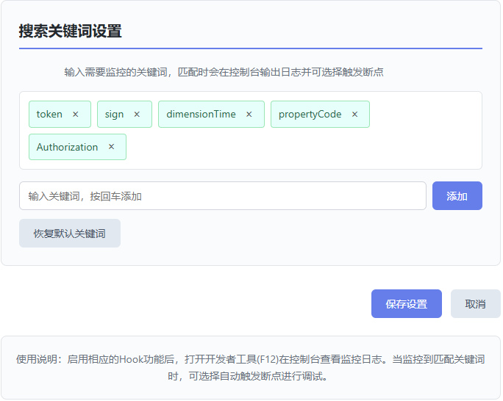
Task: Remove the token keyword tag
Action: (76, 115)
